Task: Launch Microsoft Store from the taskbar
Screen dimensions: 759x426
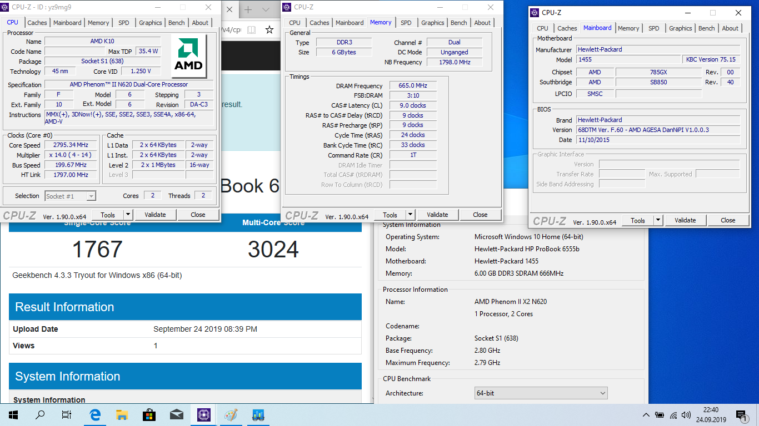Action: (149, 415)
